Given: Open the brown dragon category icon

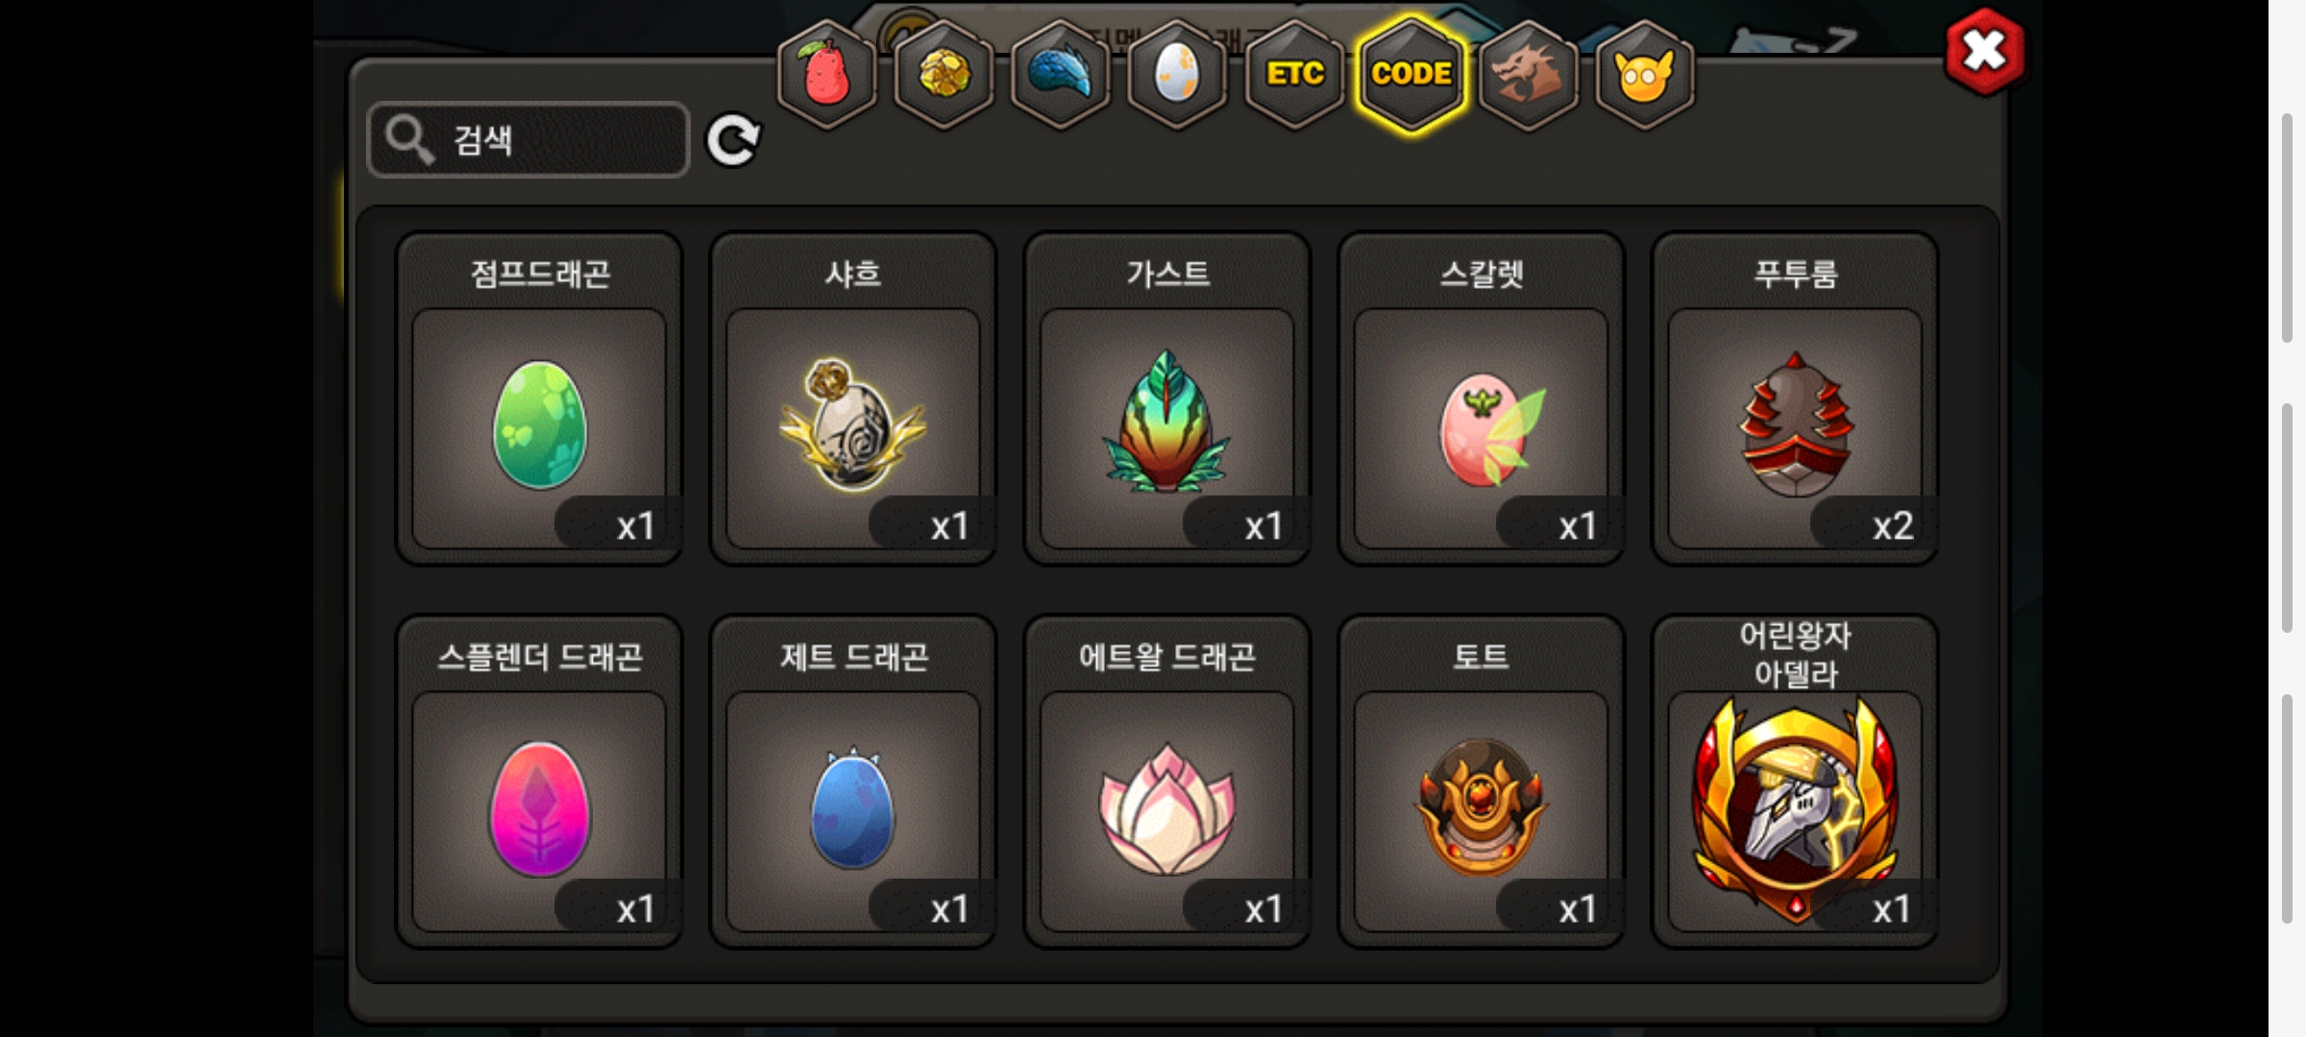Looking at the screenshot, I should point(1529,74).
